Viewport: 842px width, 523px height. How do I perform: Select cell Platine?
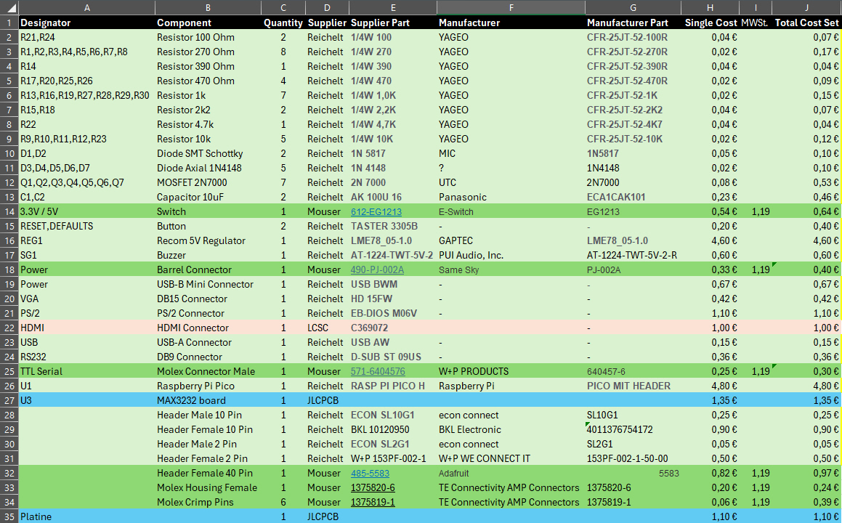click(x=87, y=516)
